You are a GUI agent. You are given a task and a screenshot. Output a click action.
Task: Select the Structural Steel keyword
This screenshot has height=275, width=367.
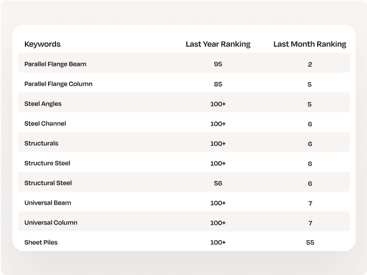(48, 183)
